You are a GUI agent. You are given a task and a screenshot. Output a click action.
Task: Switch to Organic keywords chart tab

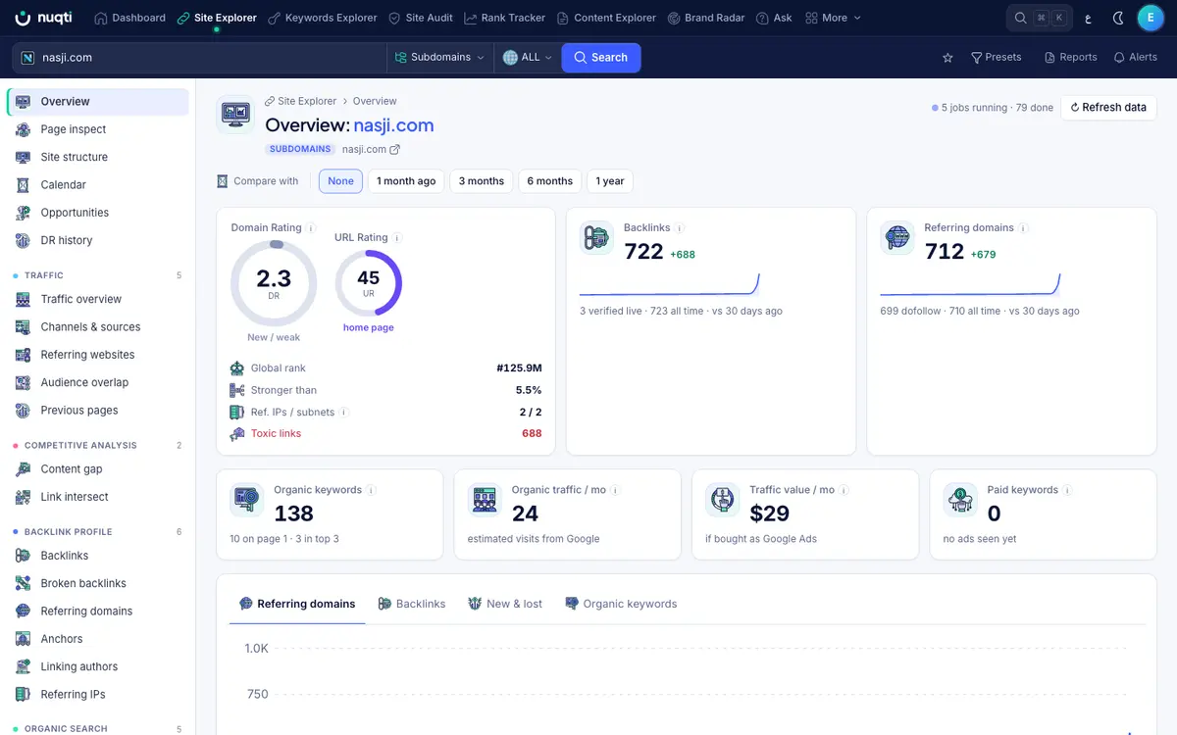pos(621,604)
